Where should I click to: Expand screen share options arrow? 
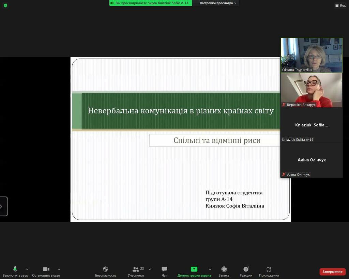[210, 269]
